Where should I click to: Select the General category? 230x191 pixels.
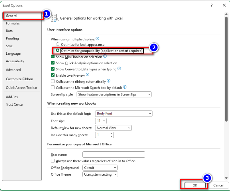pyautogui.click(x=22, y=16)
